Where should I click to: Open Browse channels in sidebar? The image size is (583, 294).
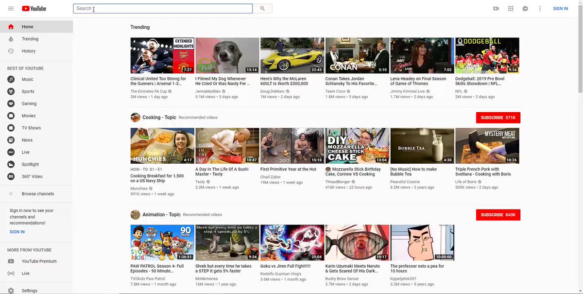[36, 194]
